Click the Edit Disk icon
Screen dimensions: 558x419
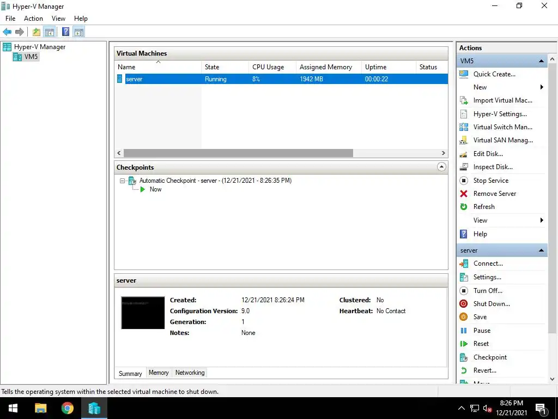point(464,154)
